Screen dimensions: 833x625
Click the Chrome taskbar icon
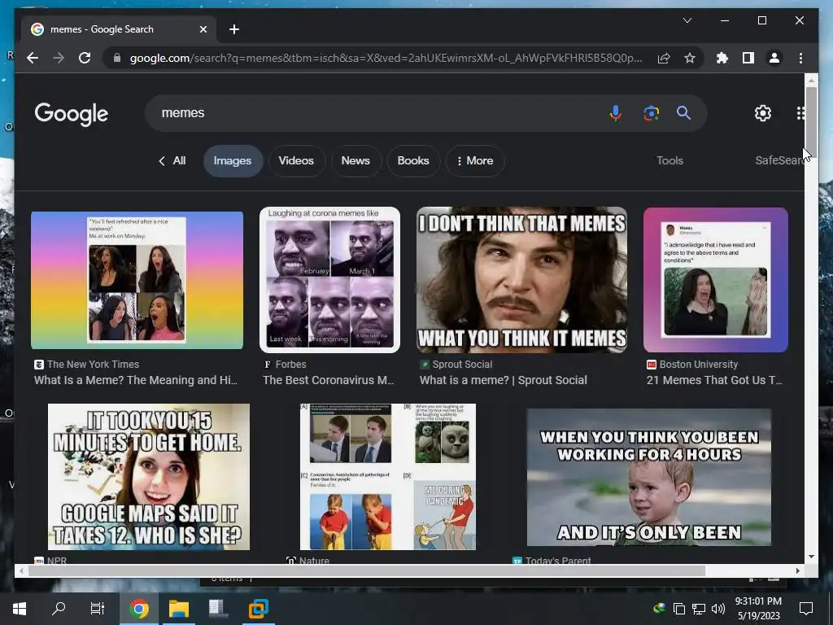[x=138, y=609]
